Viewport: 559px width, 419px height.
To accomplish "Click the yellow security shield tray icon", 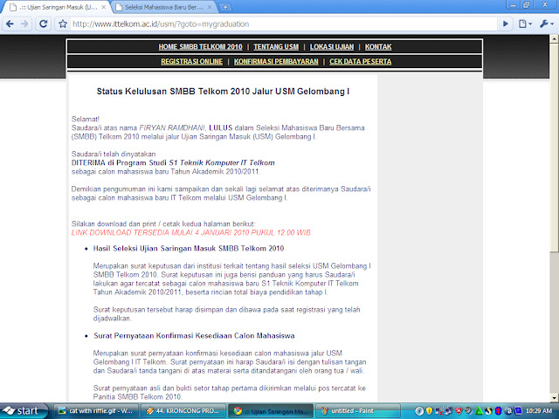I will pyautogui.click(x=429, y=411).
